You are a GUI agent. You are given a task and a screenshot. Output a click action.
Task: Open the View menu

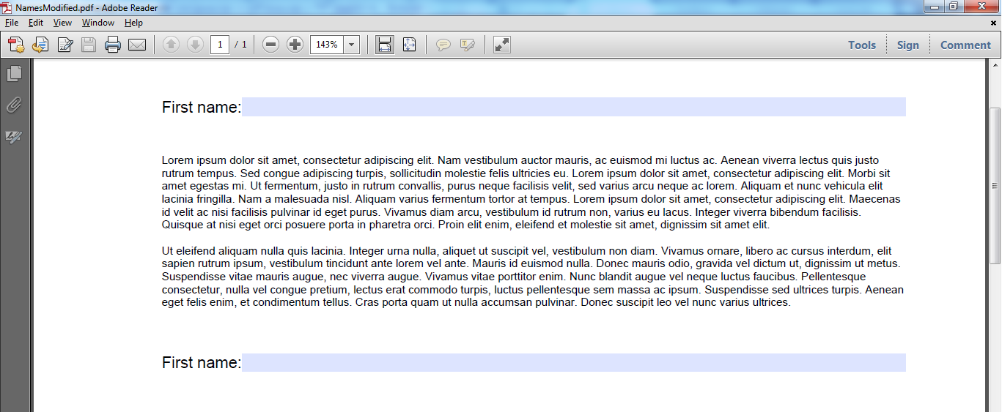click(62, 23)
